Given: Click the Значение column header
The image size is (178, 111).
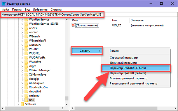Looking at the screenshot, I should coord(137,20).
